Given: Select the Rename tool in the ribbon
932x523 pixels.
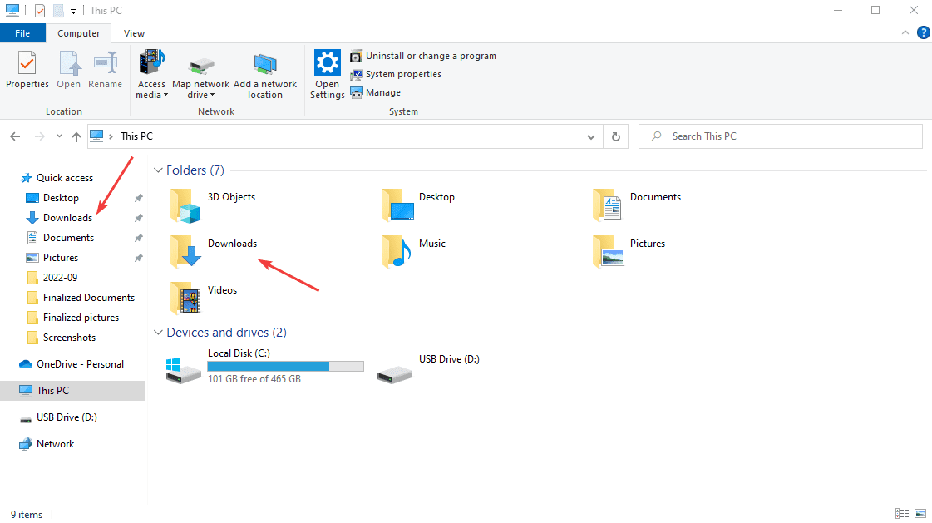Looking at the screenshot, I should [x=105, y=72].
